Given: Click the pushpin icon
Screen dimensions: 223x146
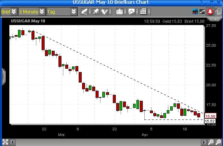Looking at the screenshot, I should (x=96, y=12).
